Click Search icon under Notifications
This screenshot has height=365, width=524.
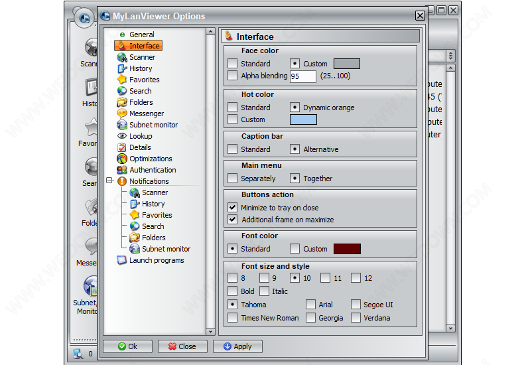point(135,226)
